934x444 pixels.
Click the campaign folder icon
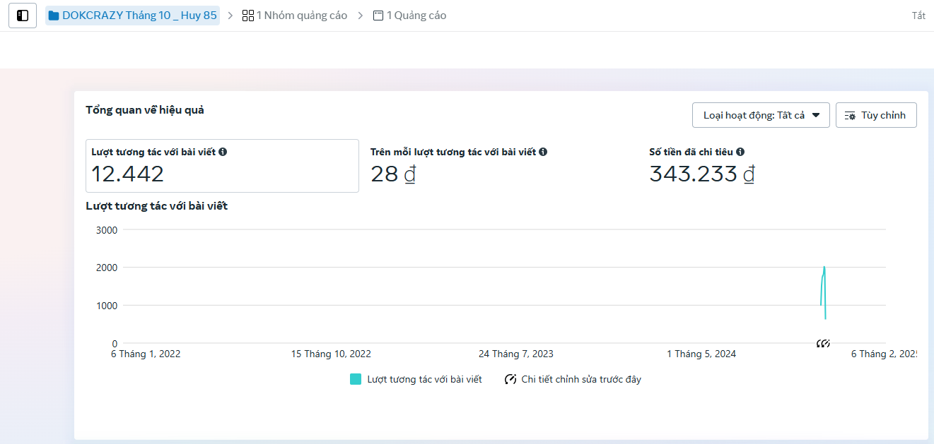click(54, 16)
